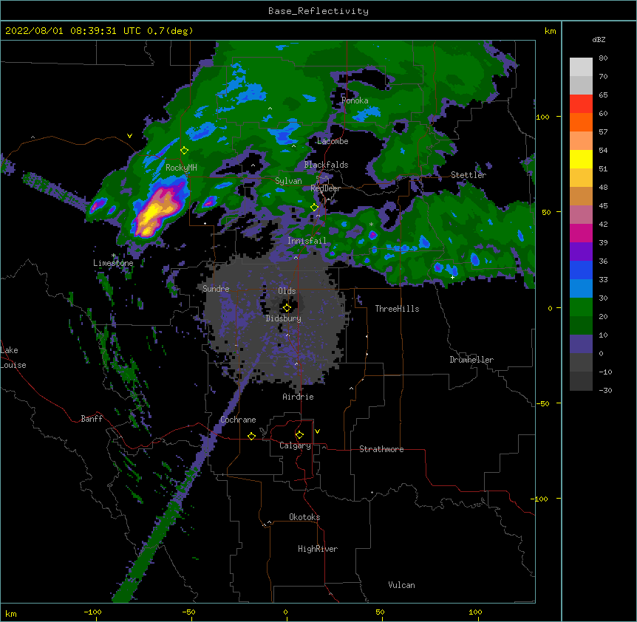Pick the dusty pink 42-45 dBZ swatch
The width and height of the screenshot is (637, 622).
click(581, 215)
